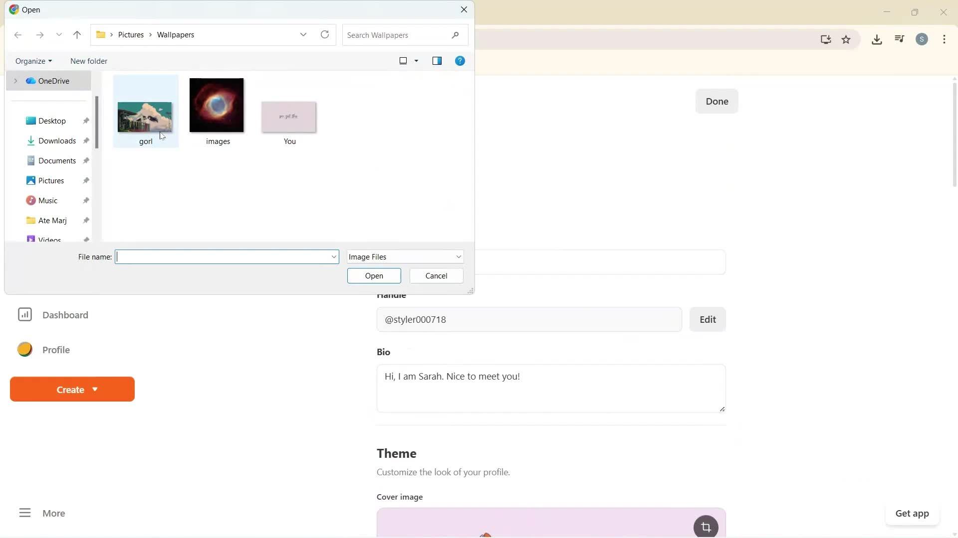
Task: Open the browser three-dot menu
Action: [x=944, y=39]
